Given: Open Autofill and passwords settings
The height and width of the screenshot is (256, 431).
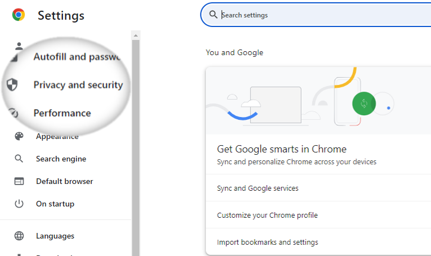Looking at the screenshot, I should tap(77, 57).
